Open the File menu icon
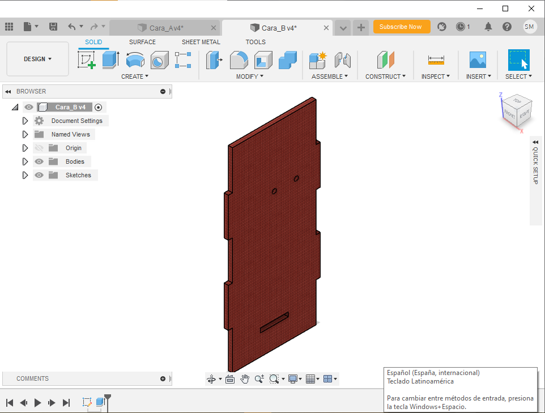Image resolution: width=545 pixels, height=413 pixels. (x=31, y=27)
